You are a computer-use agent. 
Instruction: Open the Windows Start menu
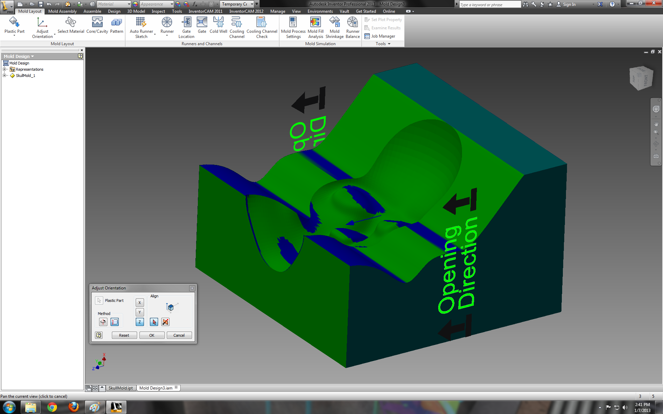pyautogui.click(x=9, y=407)
